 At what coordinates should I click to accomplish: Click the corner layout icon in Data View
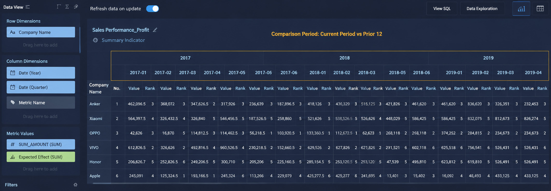pos(59,7)
